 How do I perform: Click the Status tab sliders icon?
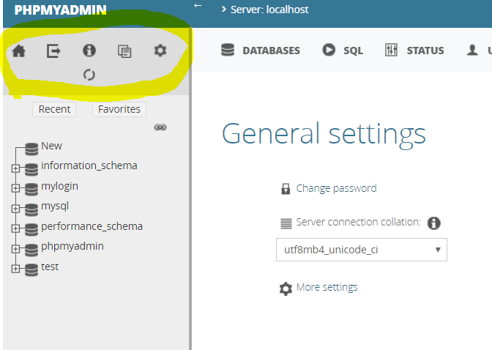tap(391, 50)
